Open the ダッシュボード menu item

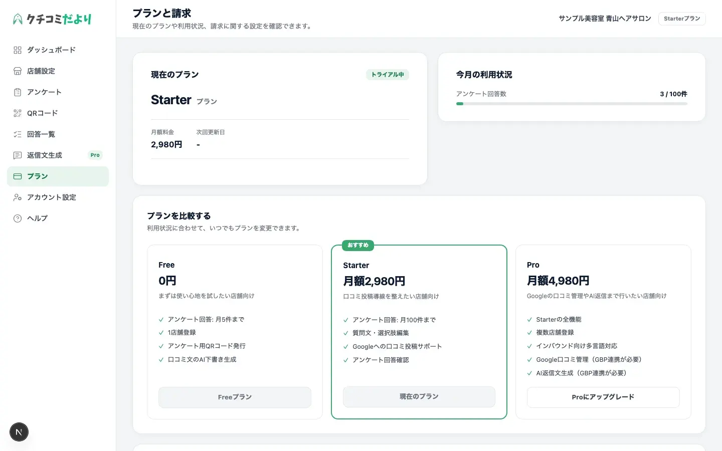(58, 50)
